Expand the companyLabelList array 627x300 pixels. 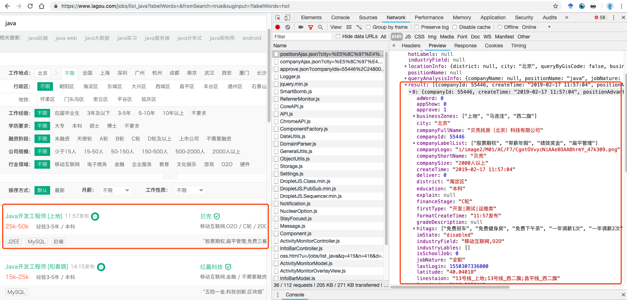(x=414, y=143)
